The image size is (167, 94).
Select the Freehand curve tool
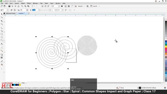coord(2,28)
